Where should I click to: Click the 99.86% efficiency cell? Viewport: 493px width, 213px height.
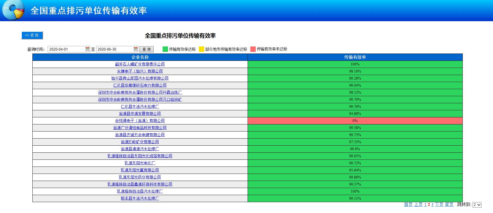tap(355, 177)
